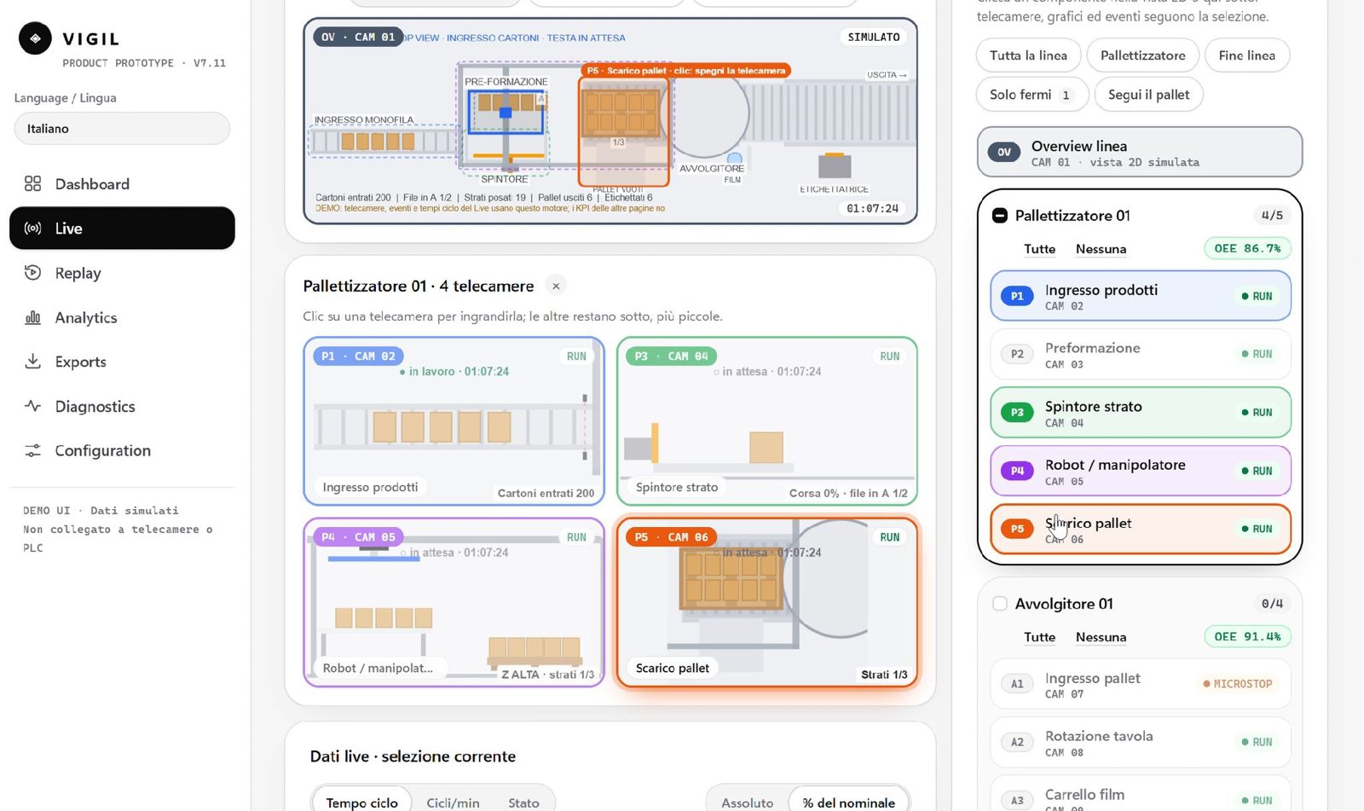The width and height of the screenshot is (1364, 811).
Task: Click the P3 badge of Spintore strato
Action: pos(1017,413)
